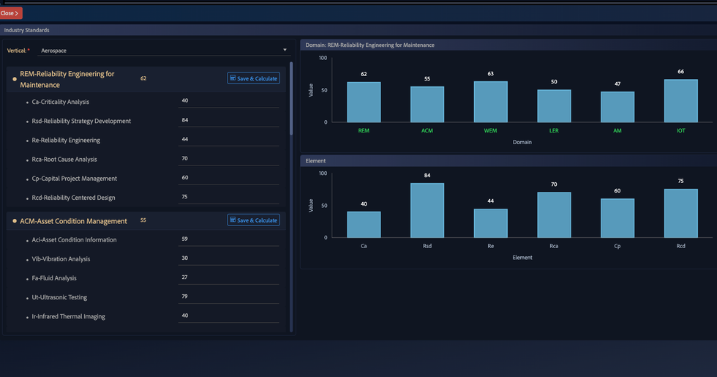
Task: Click the Rsd bar in Element chart
Action: tap(427, 210)
